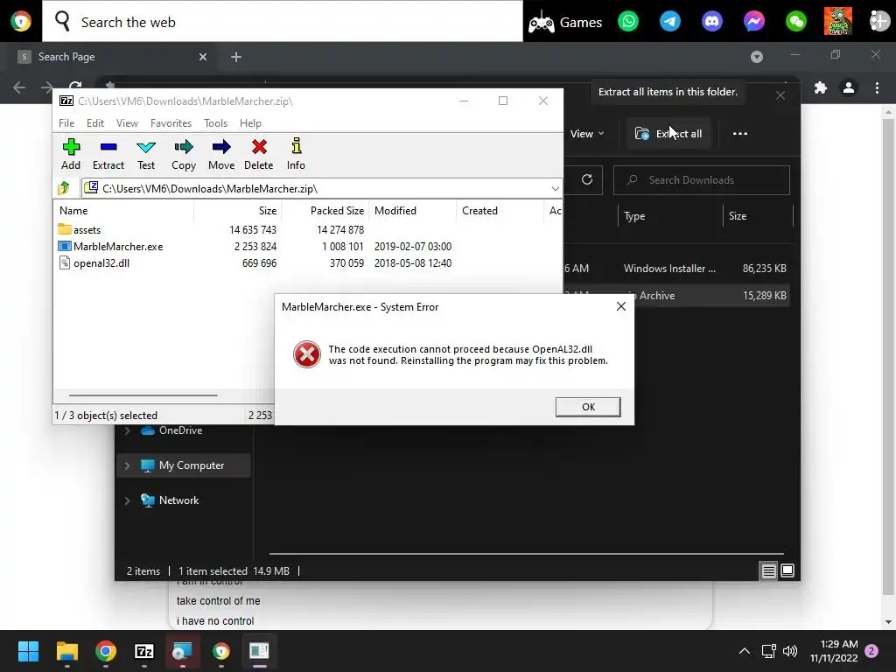Open 7-Zip from the taskbar

pos(144,651)
